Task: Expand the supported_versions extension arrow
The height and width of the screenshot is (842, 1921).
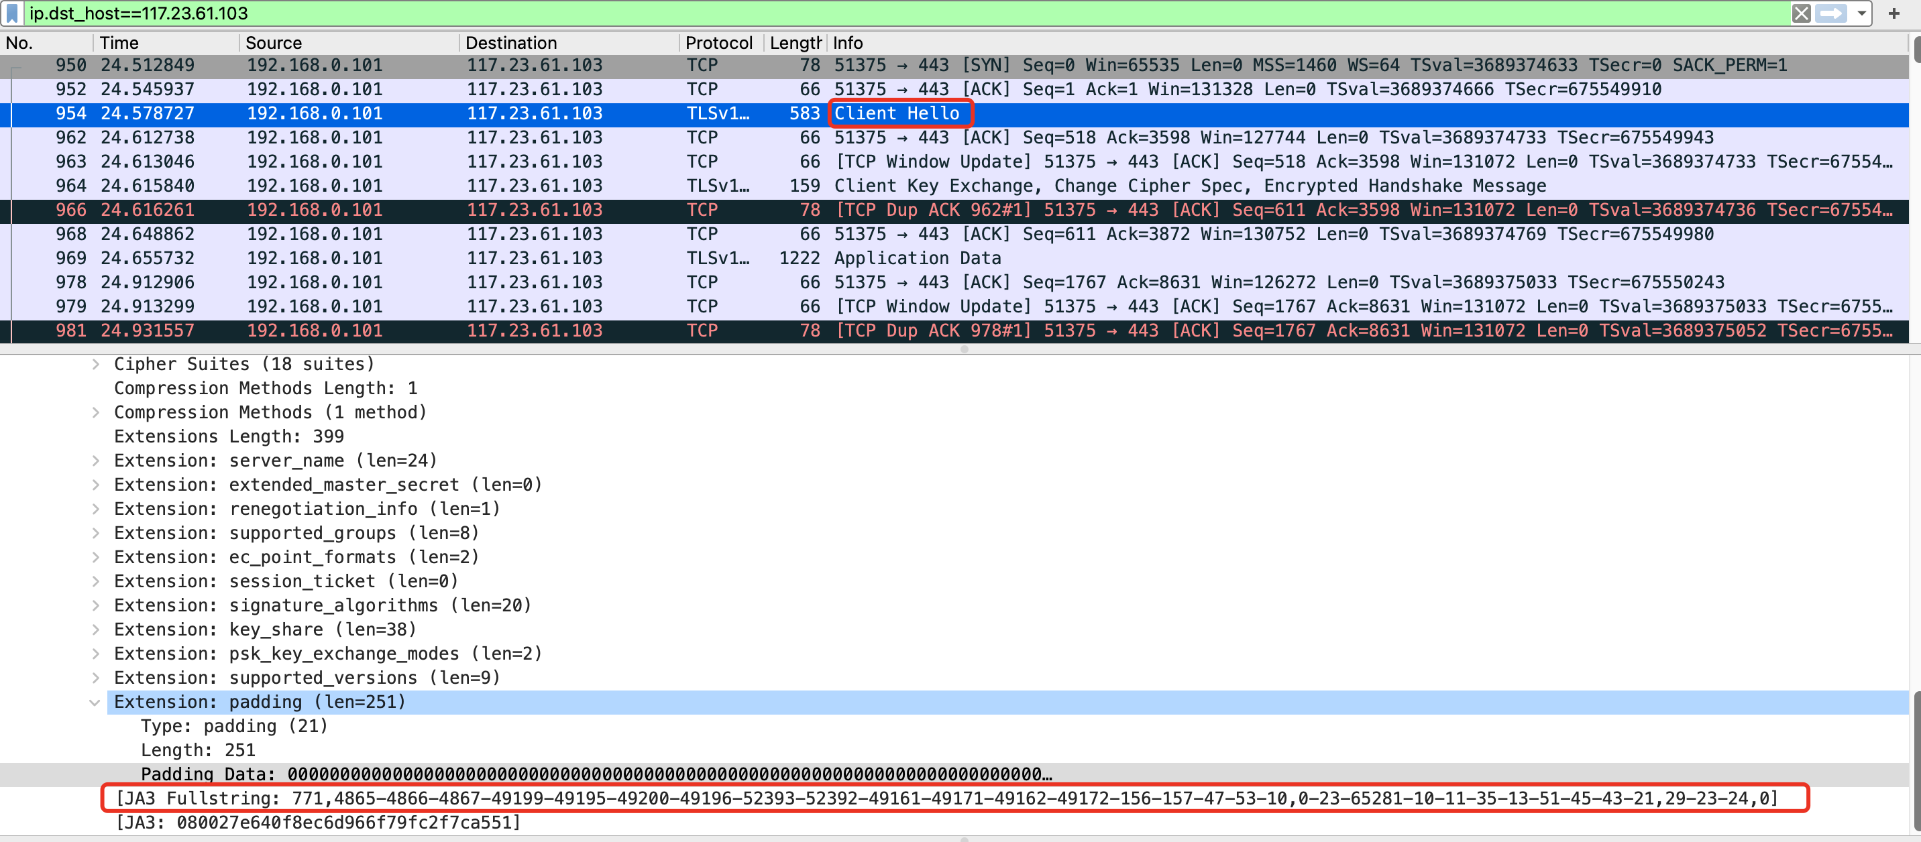Action: pos(95,678)
